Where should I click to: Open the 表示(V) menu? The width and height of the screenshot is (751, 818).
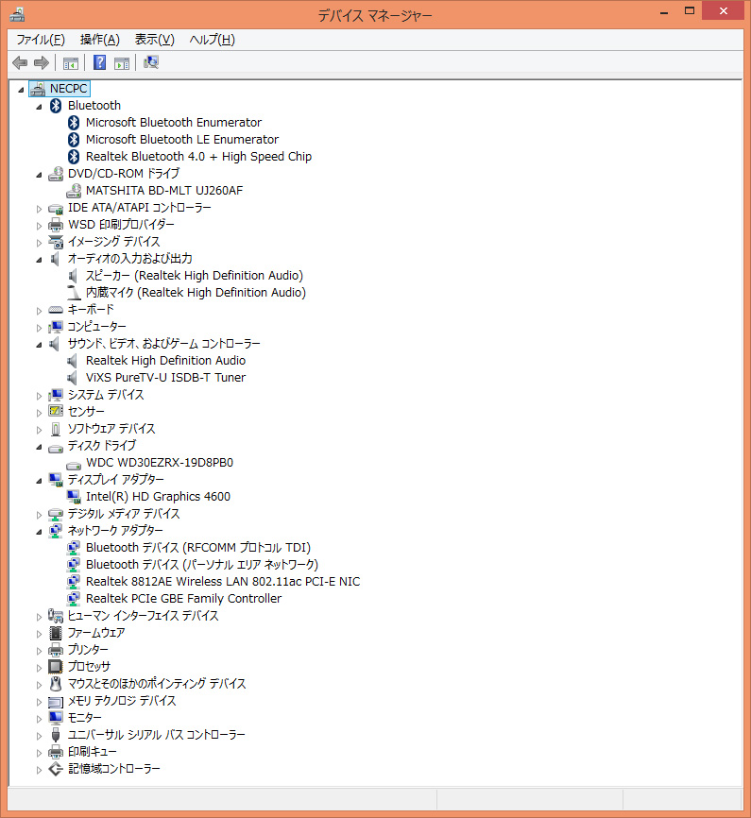[x=154, y=40]
